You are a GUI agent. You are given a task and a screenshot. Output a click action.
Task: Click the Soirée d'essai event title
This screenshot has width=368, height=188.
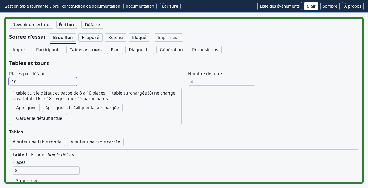(x=27, y=37)
